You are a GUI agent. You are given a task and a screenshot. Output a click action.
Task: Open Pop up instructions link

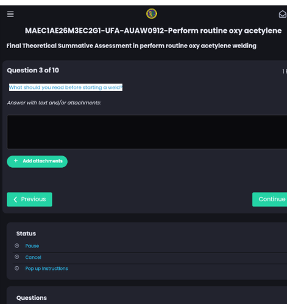tap(46, 269)
